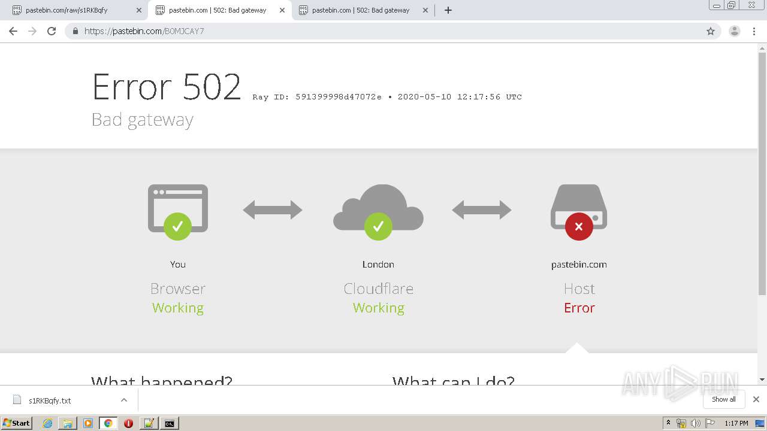The width and height of the screenshot is (767, 431).
Task: Open a new browser tab
Action: tap(448, 10)
